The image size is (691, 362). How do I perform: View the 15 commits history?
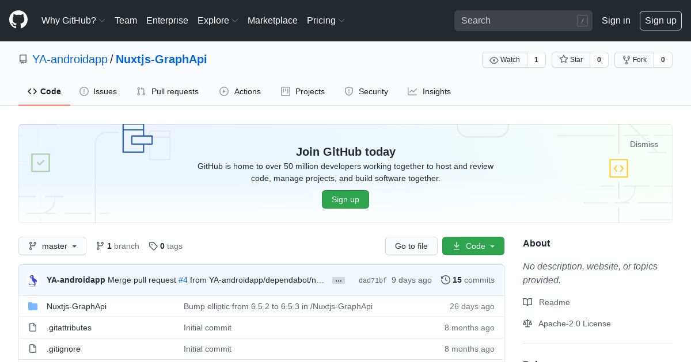468,280
